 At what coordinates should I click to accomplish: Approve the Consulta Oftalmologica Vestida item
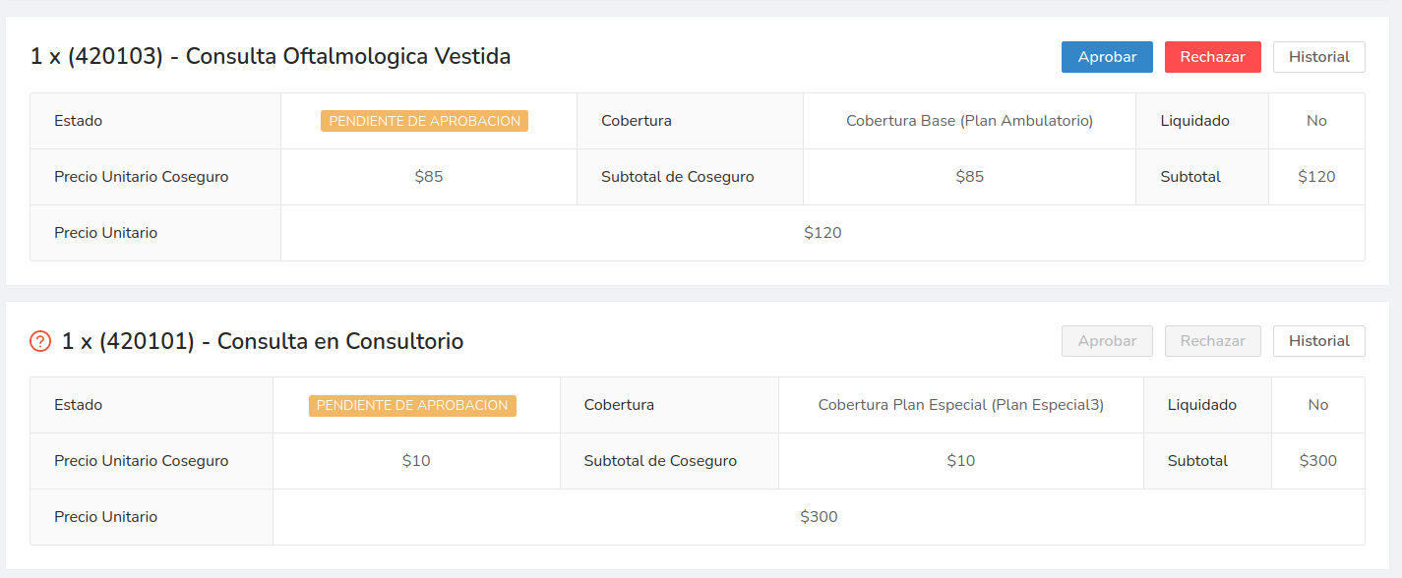pos(1107,57)
